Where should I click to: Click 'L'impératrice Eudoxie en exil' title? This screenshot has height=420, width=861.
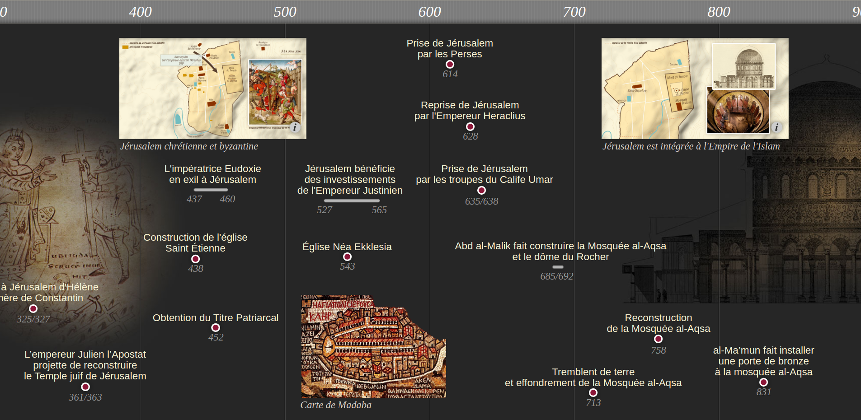[x=213, y=174]
